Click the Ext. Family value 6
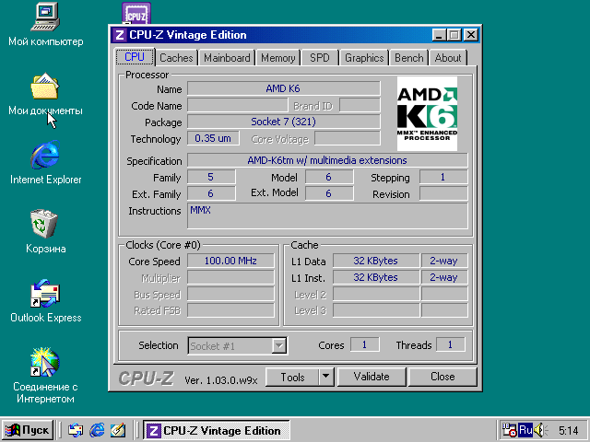The height and width of the screenshot is (442, 590). pos(211,193)
